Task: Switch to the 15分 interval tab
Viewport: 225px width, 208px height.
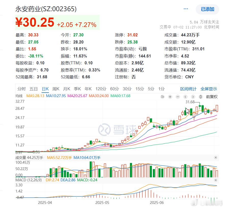Action: tap(140, 89)
